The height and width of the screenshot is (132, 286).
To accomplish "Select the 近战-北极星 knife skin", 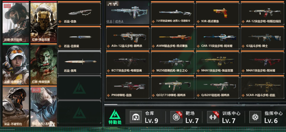I will click(x=79, y=38).
